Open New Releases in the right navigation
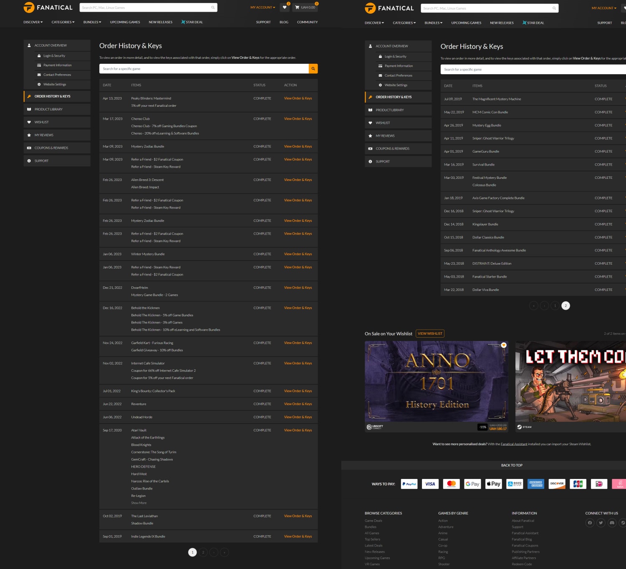This screenshot has height=569, width=626. pyautogui.click(x=502, y=23)
